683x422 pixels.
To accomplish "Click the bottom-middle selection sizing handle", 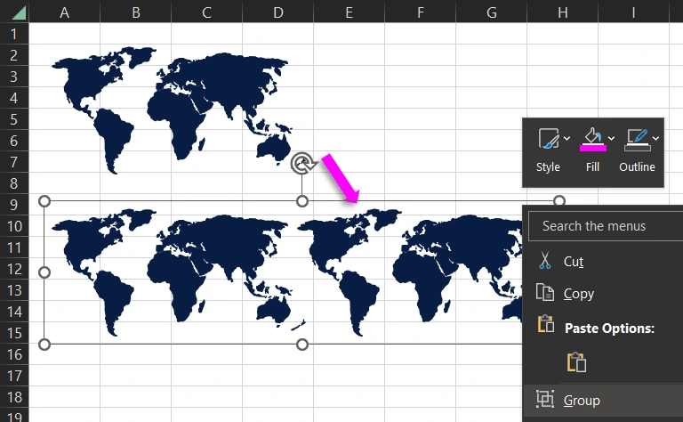I will (302, 345).
